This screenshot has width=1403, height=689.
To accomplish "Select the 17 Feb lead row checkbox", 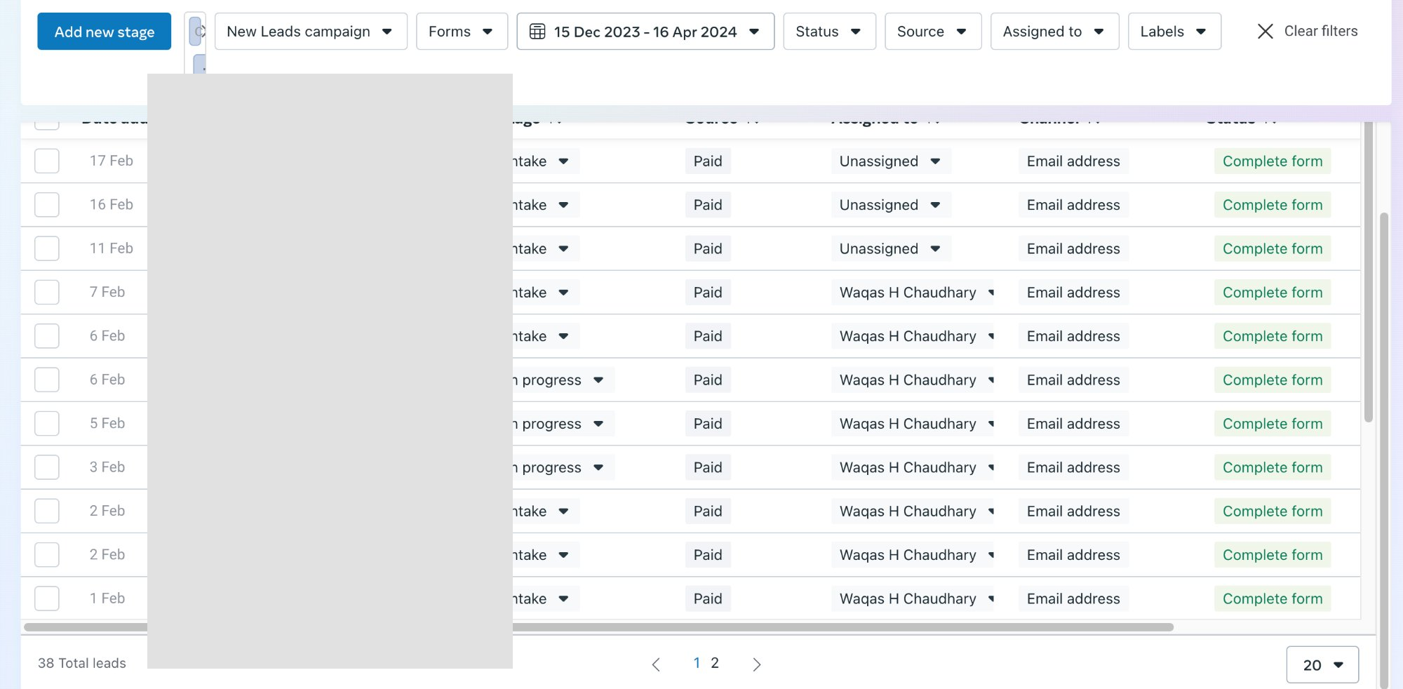I will pyautogui.click(x=46, y=161).
